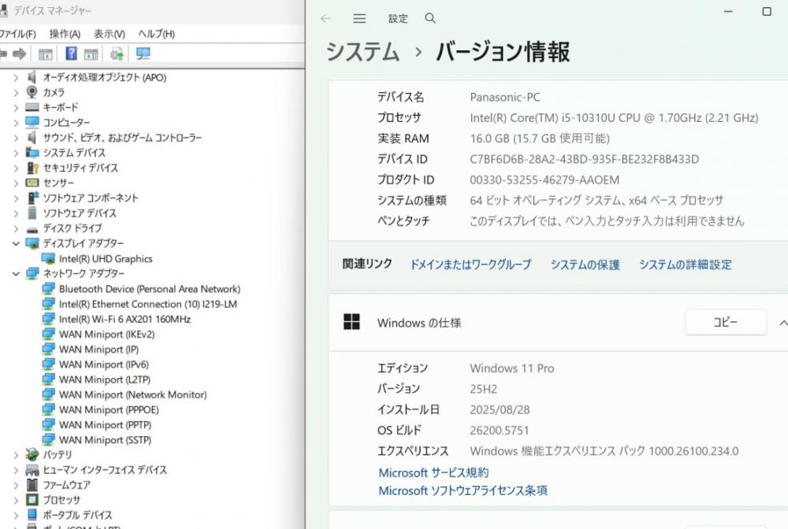The height and width of the screenshot is (529, 788).
Task: Open システムの保護 link
Action: click(585, 264)
